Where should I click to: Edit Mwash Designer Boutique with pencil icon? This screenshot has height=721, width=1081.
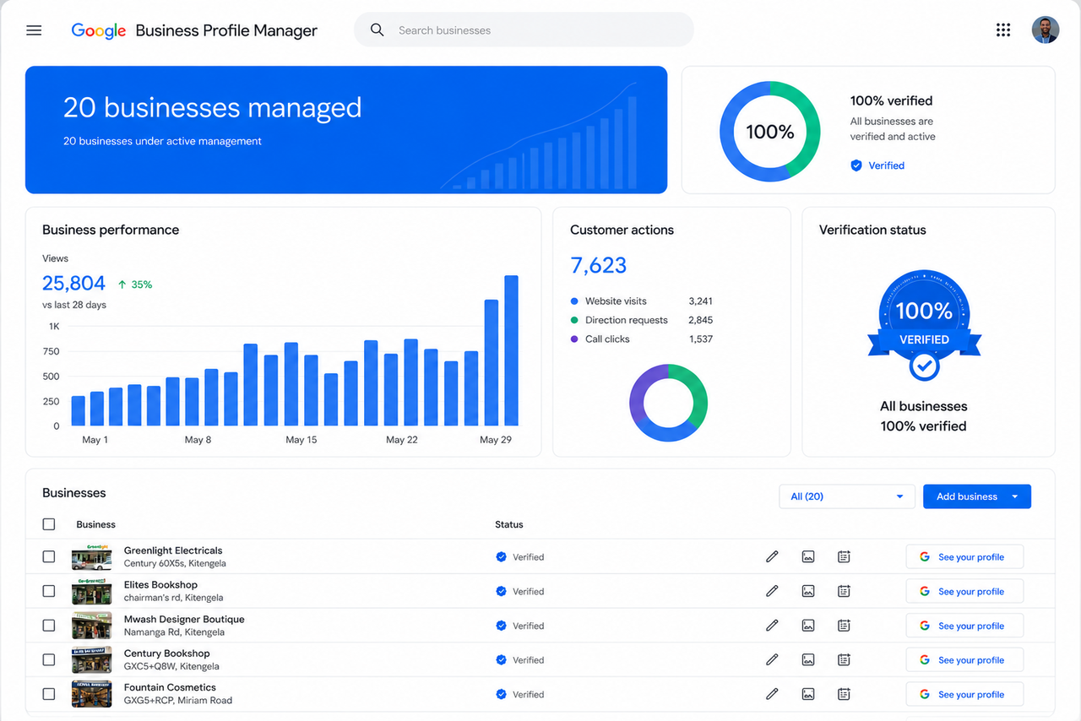772,626
